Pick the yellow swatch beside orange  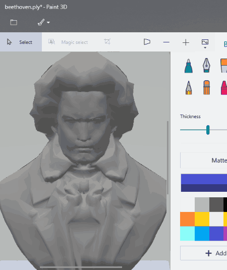point(202,219)
